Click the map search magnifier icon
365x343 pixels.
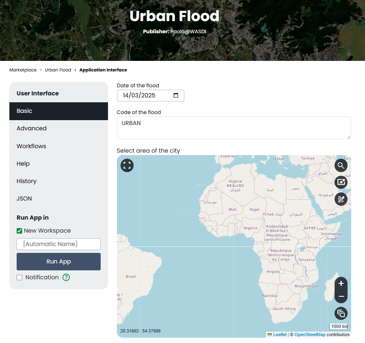click(x=341, y=166)
